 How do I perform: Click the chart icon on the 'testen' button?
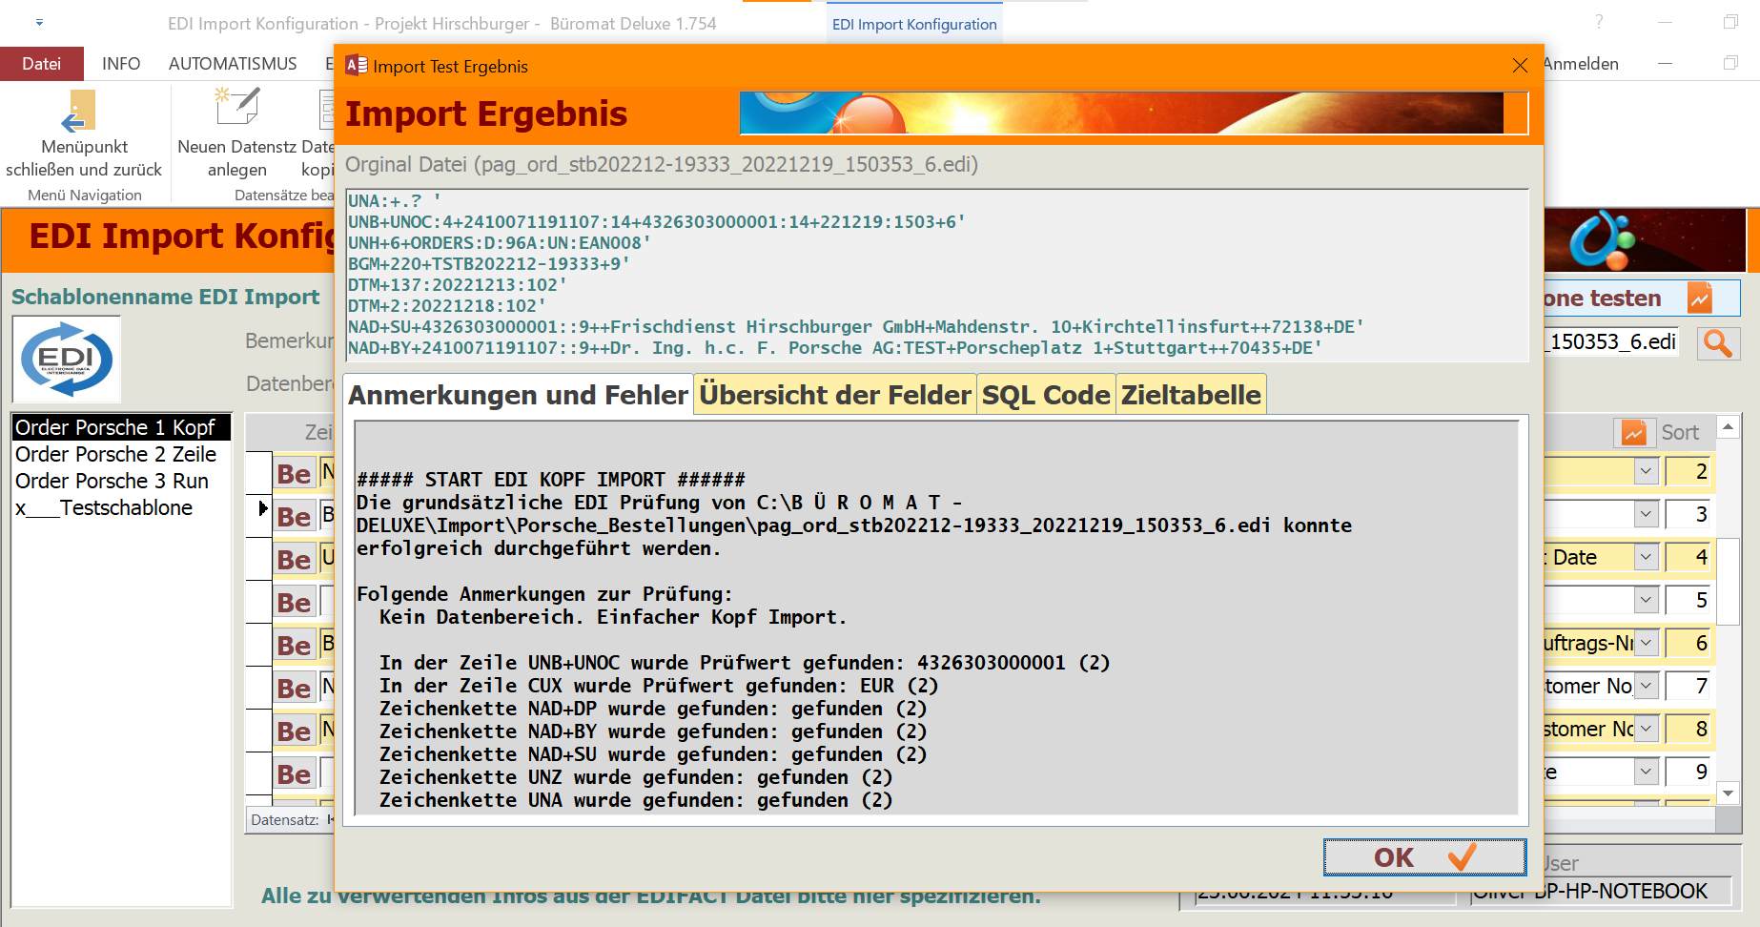coord(1699,299)
